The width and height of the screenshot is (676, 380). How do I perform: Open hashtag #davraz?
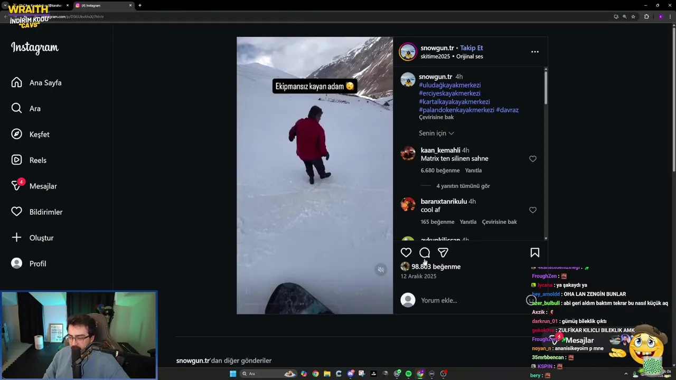click(507, 110)
